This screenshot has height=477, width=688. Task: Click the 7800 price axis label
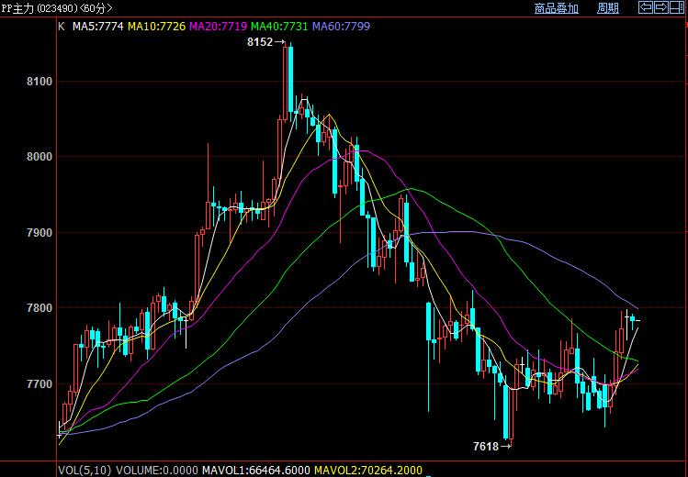click(39, 308)
